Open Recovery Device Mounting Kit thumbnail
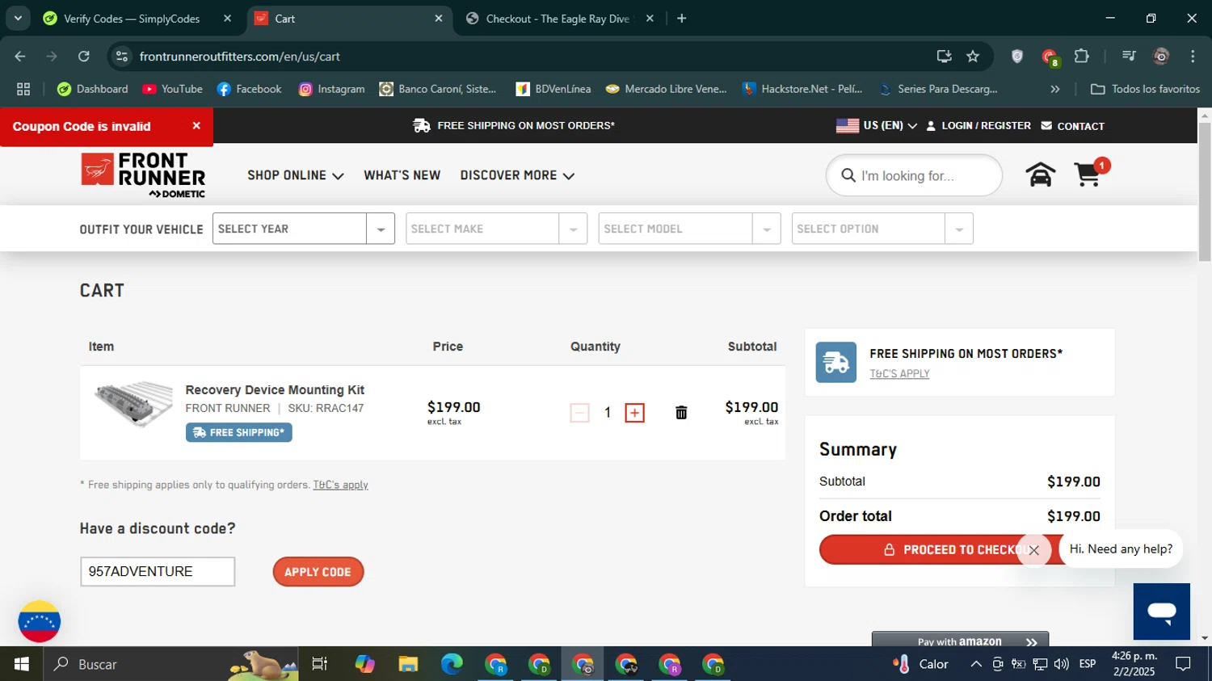The width and height of the screenshot is (1212, 681). coord(133,403)
